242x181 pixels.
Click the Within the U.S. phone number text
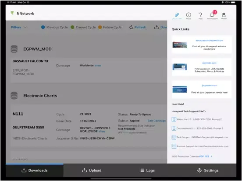tap(208, 119)
